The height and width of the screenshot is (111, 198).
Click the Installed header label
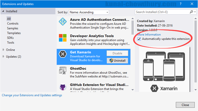pyautogui.click(x=11, y=11)
